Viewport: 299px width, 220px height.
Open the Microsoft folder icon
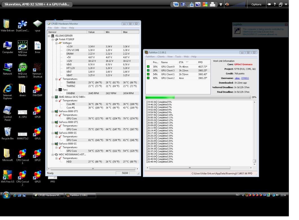[7, 155]
